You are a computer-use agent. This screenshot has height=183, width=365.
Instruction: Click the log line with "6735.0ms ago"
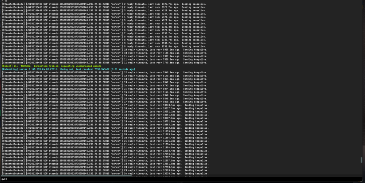pyautogui.click(x=104, y=47)
